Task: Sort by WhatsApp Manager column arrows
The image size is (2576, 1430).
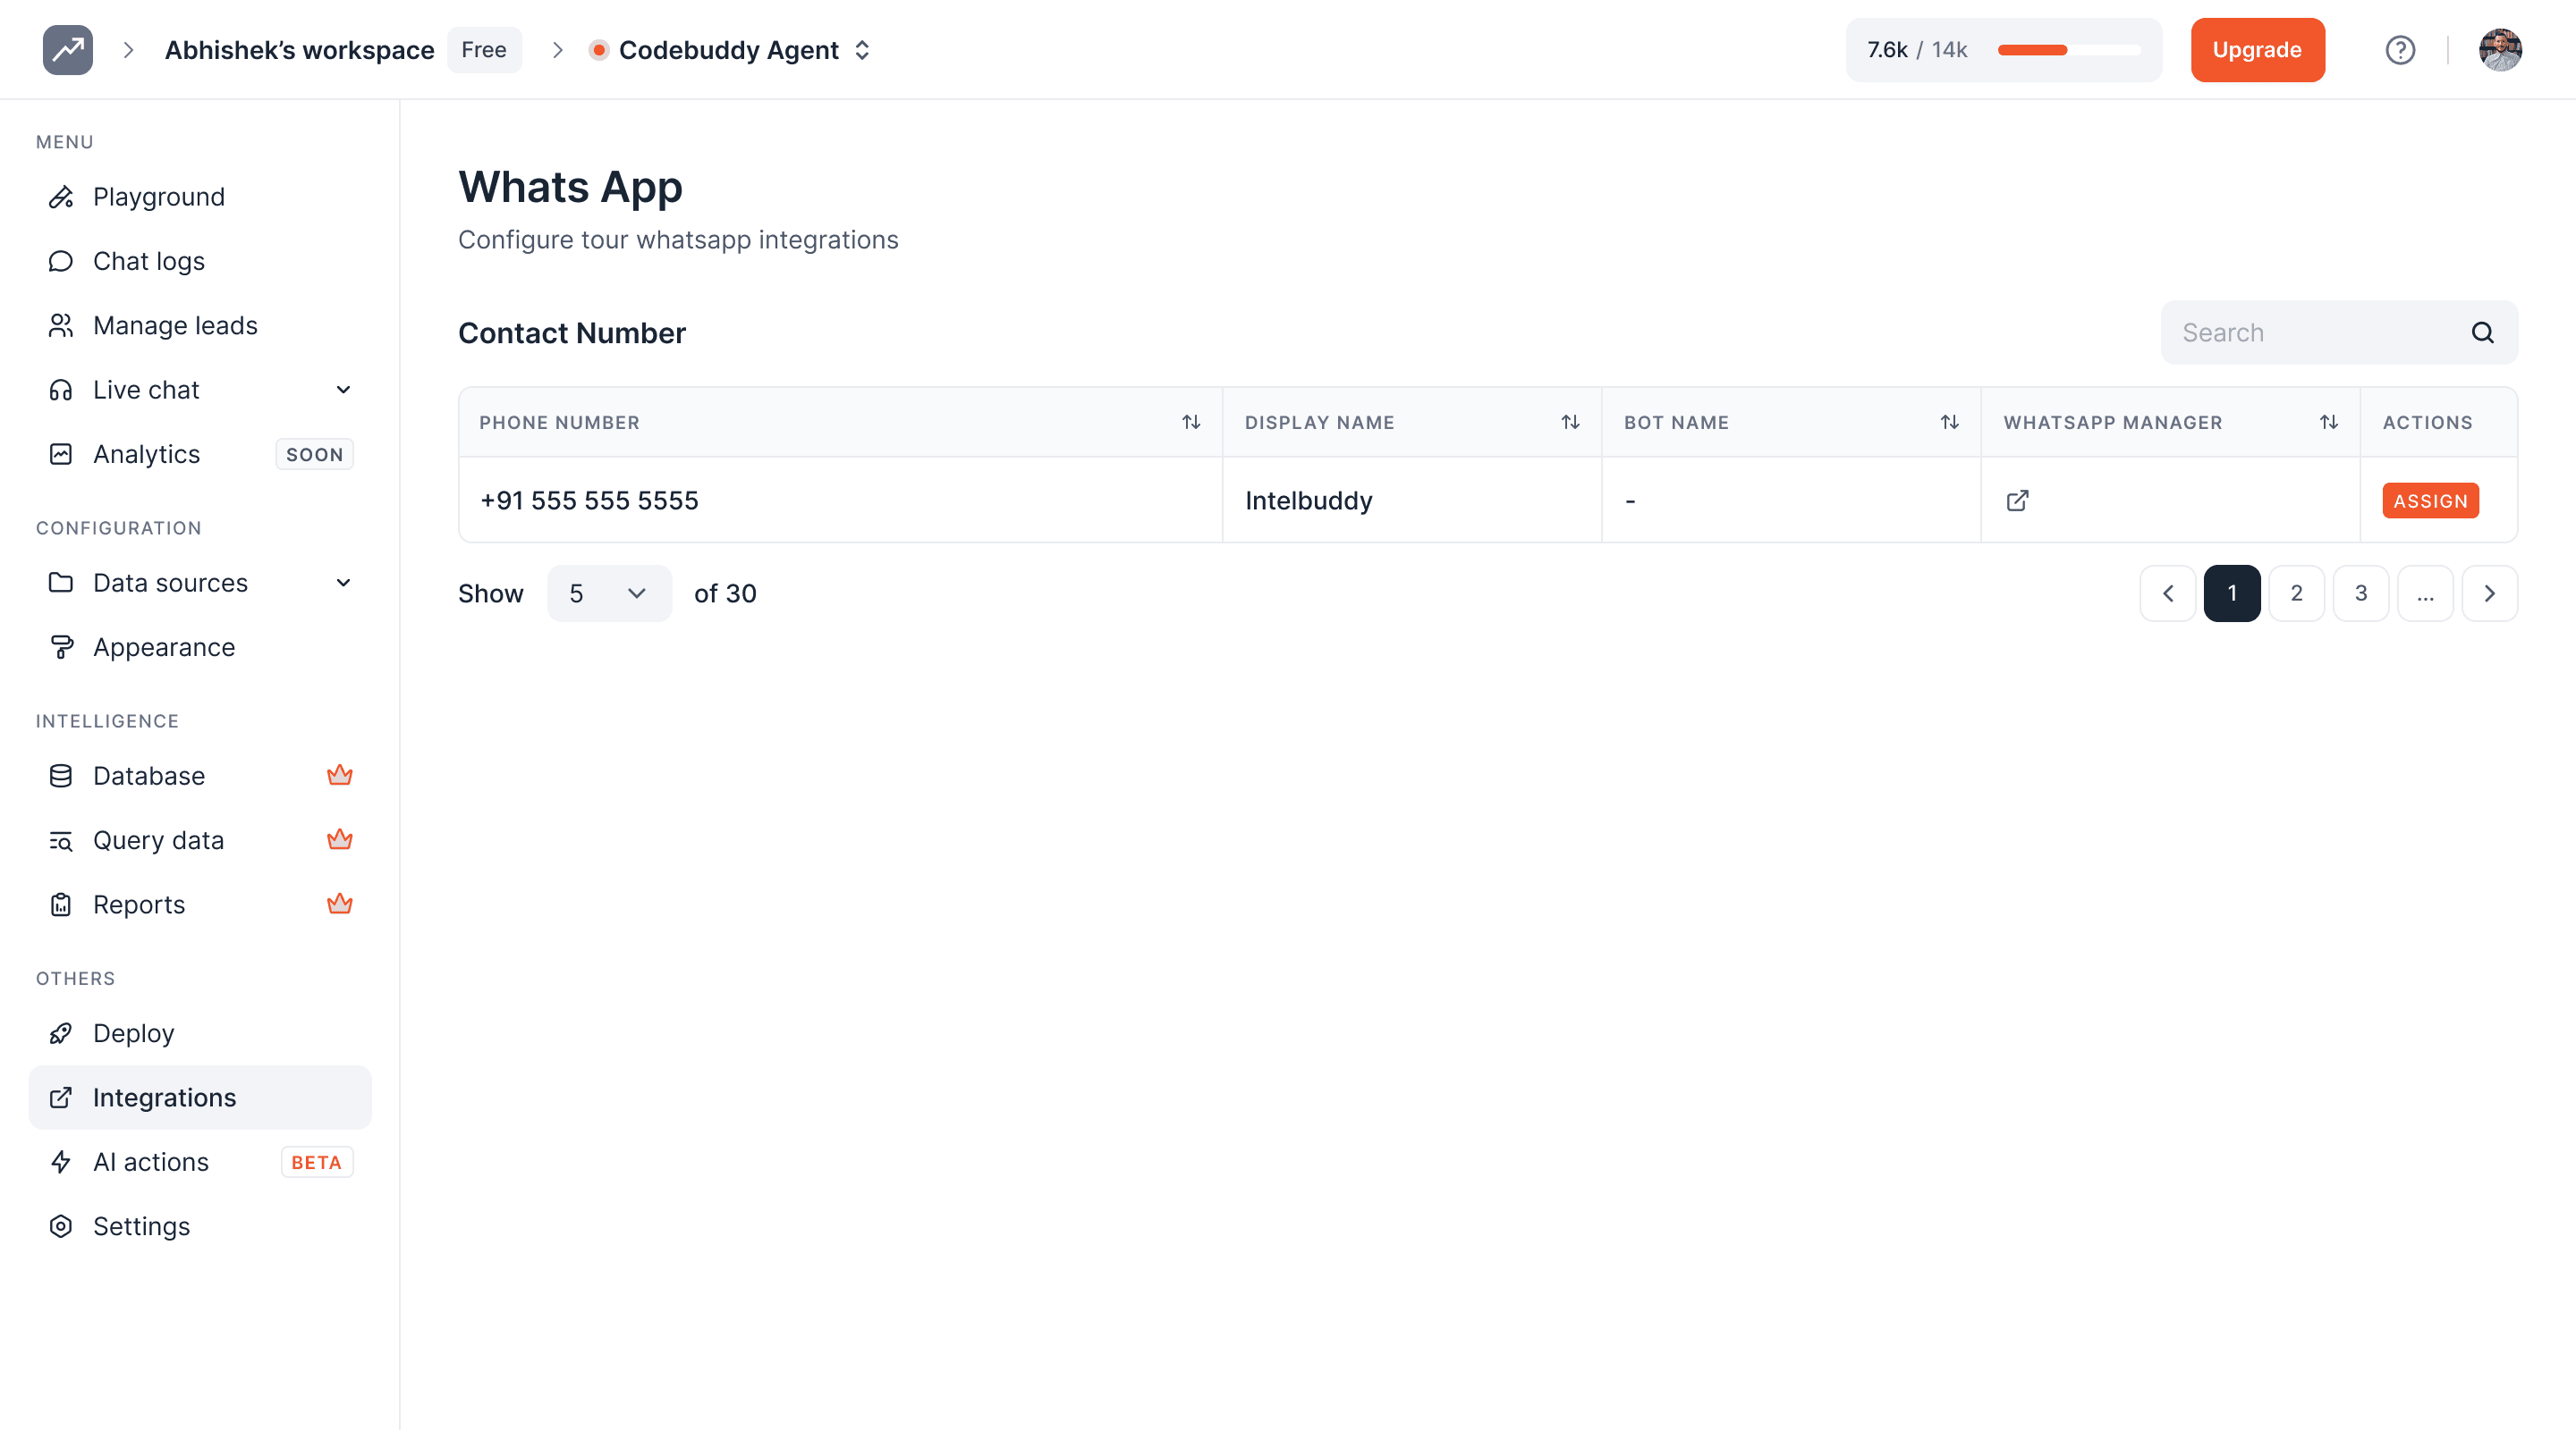Action: [x=2328, y=423]
